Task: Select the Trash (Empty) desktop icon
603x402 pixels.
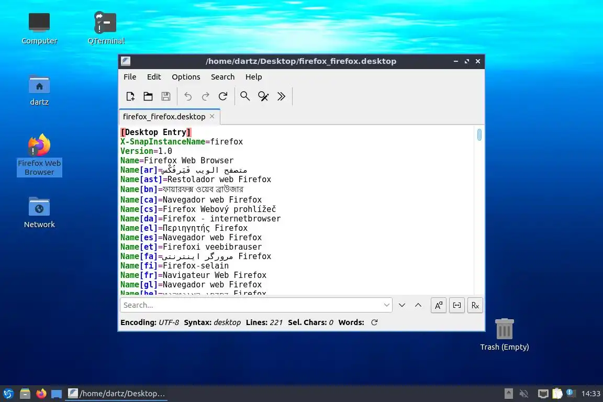Action: (x=504, y=334)
